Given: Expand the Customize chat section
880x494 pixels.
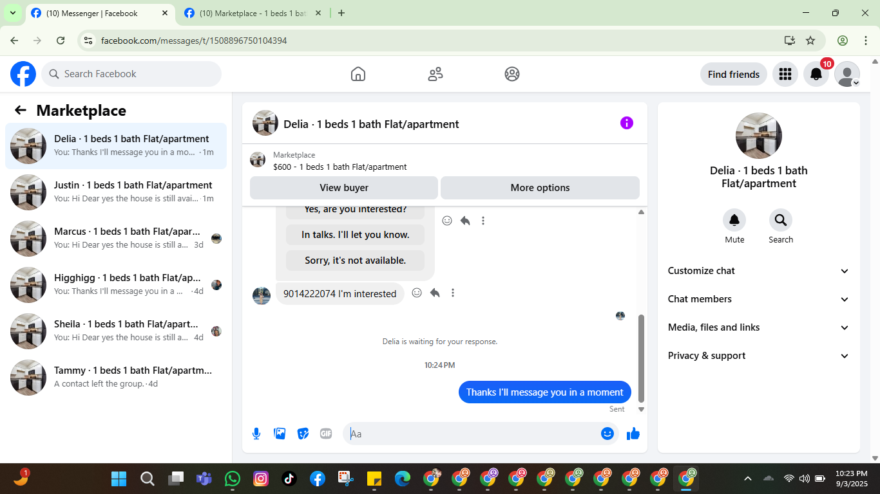Looking at the screenshot, I should [759, 271].
